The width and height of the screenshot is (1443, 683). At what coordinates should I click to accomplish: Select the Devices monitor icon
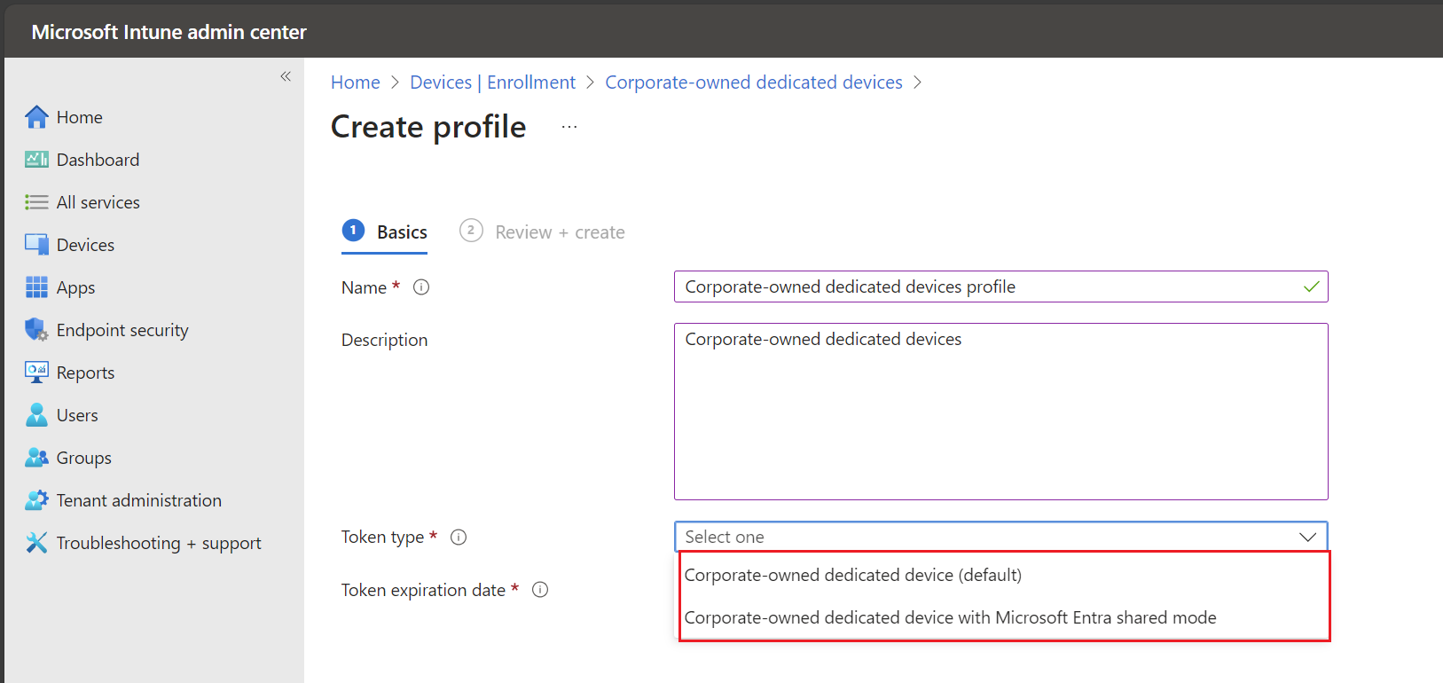pyautogui.click(x=36, y=245)
